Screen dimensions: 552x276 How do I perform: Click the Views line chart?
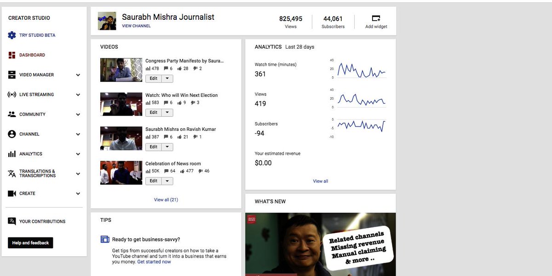click(362, 99)
